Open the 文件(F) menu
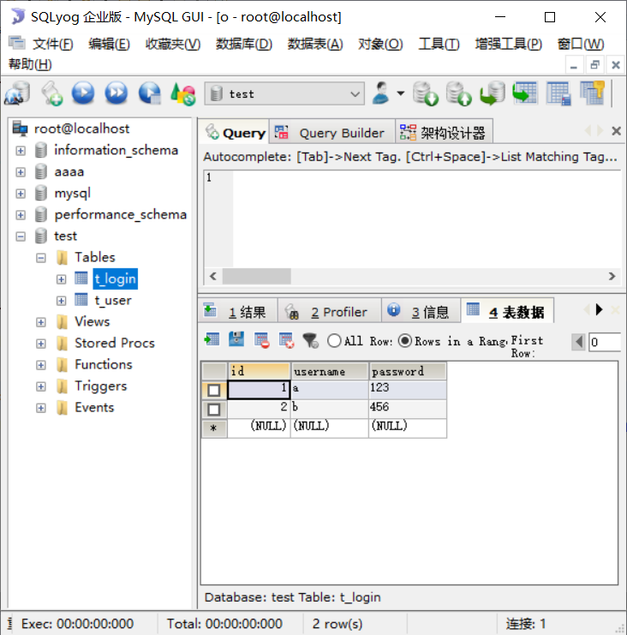Viewport: 627px width, 635px height. [x=52, y=44]
